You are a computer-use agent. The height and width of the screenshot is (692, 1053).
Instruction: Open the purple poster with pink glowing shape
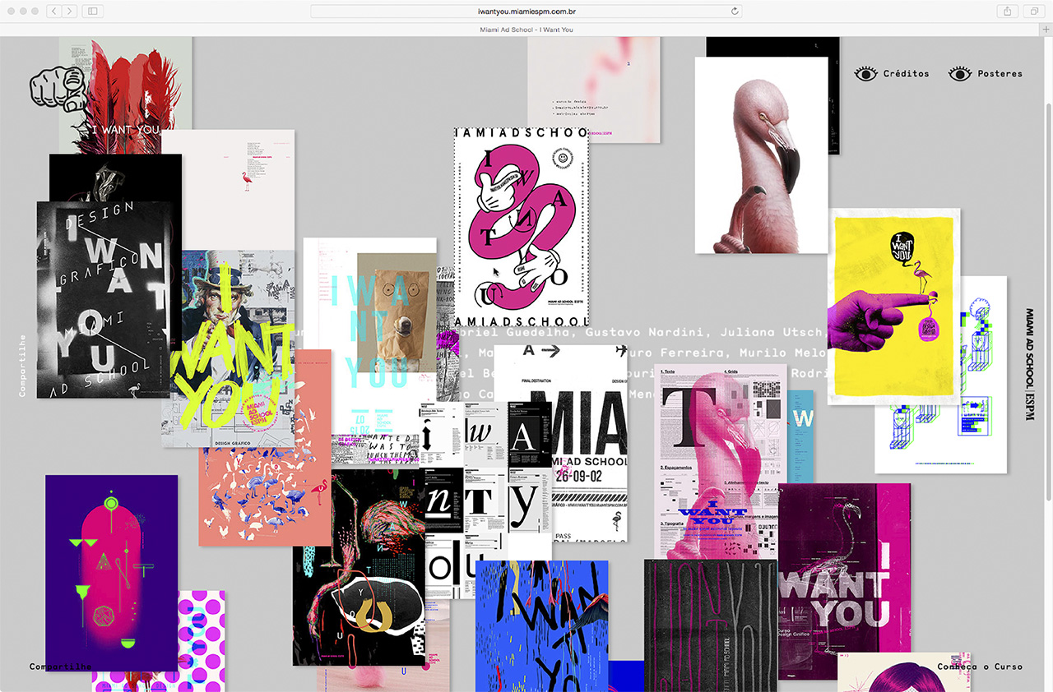111,573
